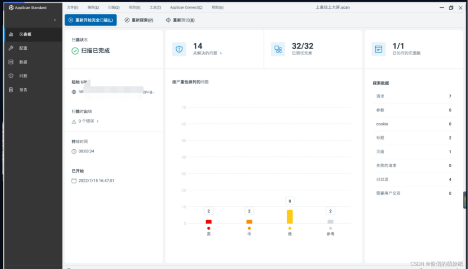This screenshot has height=269, width=468.
Task: Click 重新探索(P) button
Action: (139, 20)
